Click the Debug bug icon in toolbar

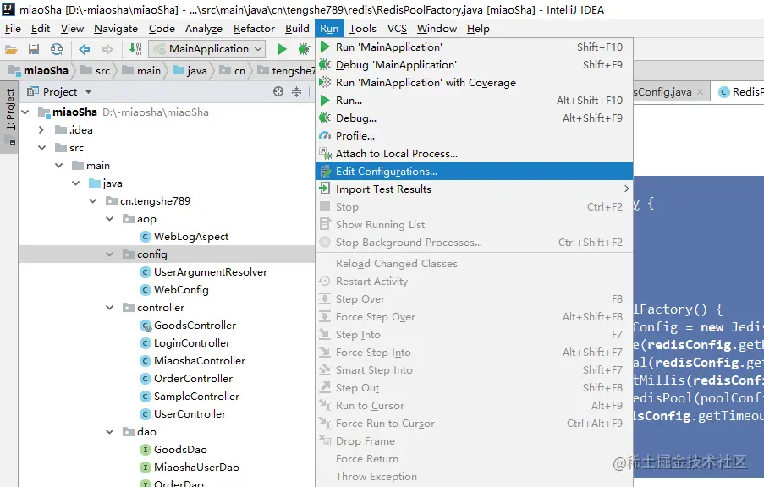[304, 49]
